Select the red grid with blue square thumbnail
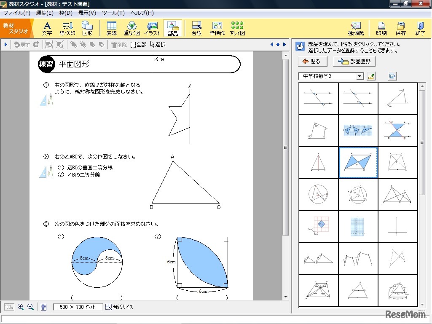The image size is (432, 324). [319, 226]
